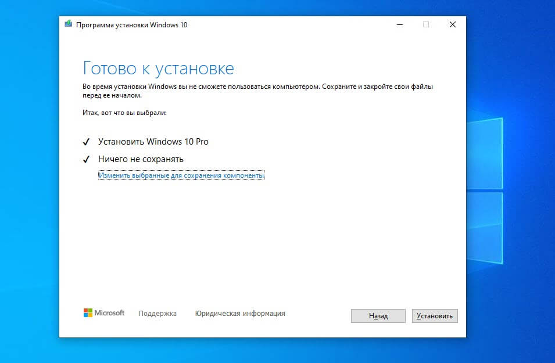Close the Windows 10 setup window
The height and width of the screenshot is (363, 555).
point(452,25)
